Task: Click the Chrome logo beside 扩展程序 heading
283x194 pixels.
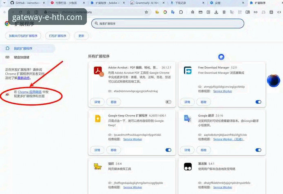Action: click(7, 24)
